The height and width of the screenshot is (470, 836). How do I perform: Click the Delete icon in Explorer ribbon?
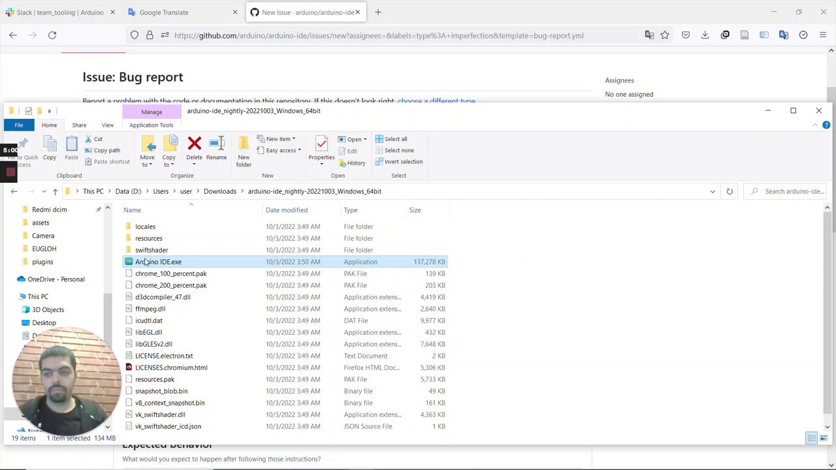click(x=194, y=149)
